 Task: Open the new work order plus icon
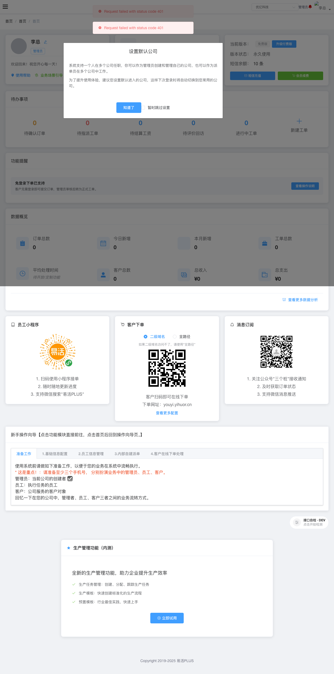(x=299, y=121)
